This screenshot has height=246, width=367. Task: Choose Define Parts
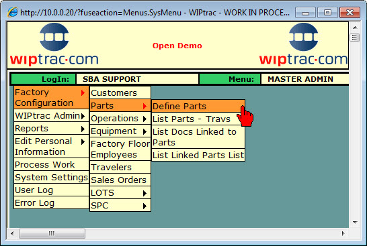[198, 106]
